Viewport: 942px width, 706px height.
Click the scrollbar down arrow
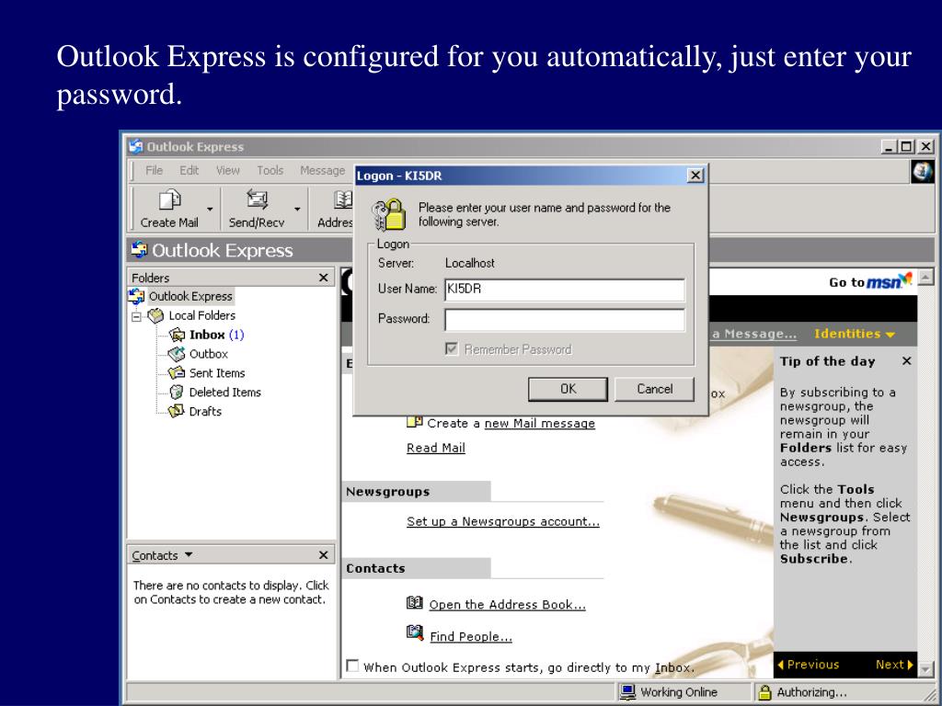tap(925, 667)
